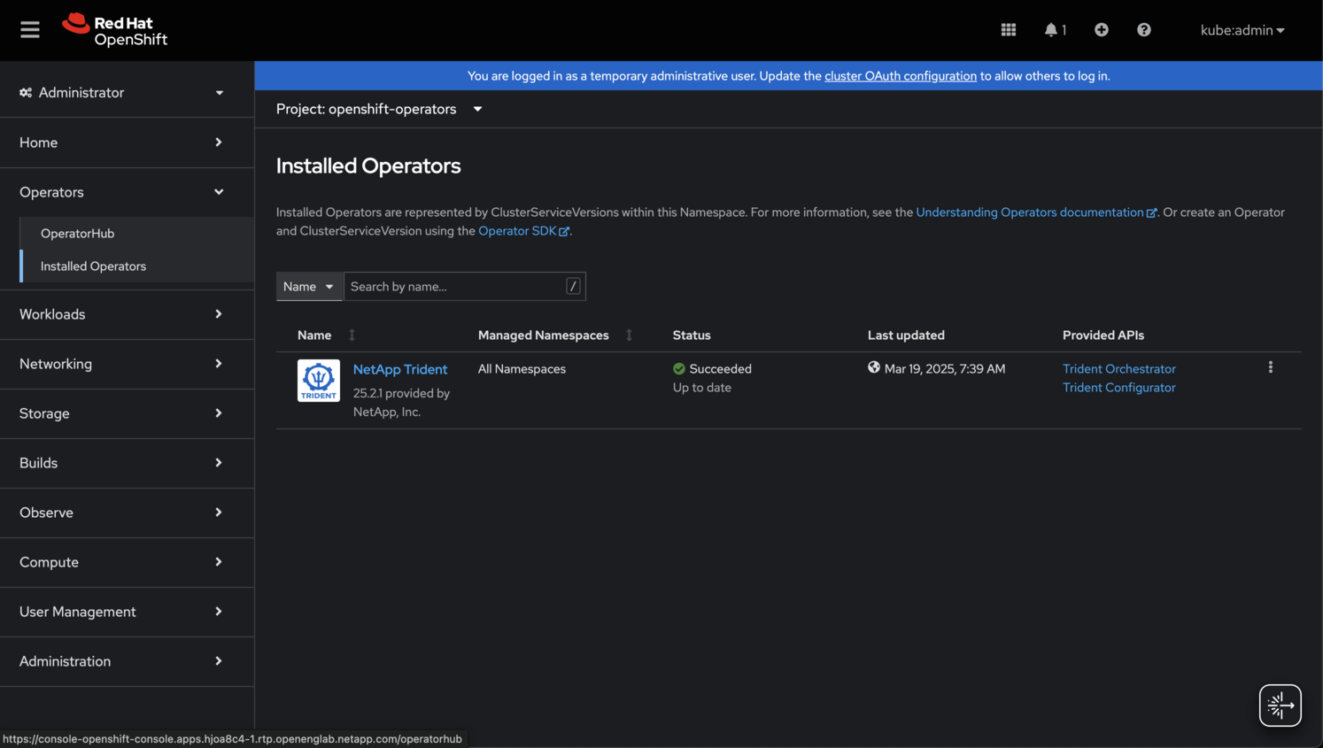Open the cluster OAuth configuration link
The image size is (1323, 748).
tap(901, 76)
